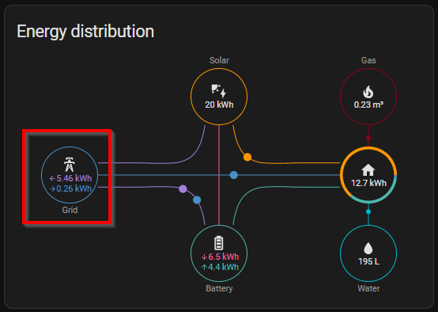Select the 195 L water value
The image size is (438, 312).
click(368, 261)
